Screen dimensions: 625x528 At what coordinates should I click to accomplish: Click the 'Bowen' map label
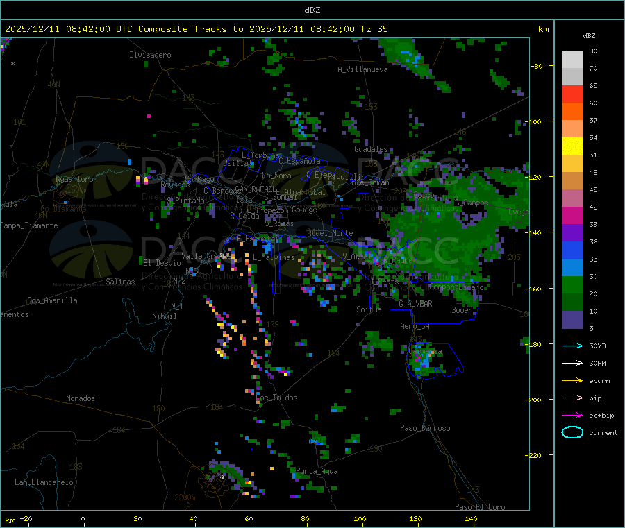462,309
